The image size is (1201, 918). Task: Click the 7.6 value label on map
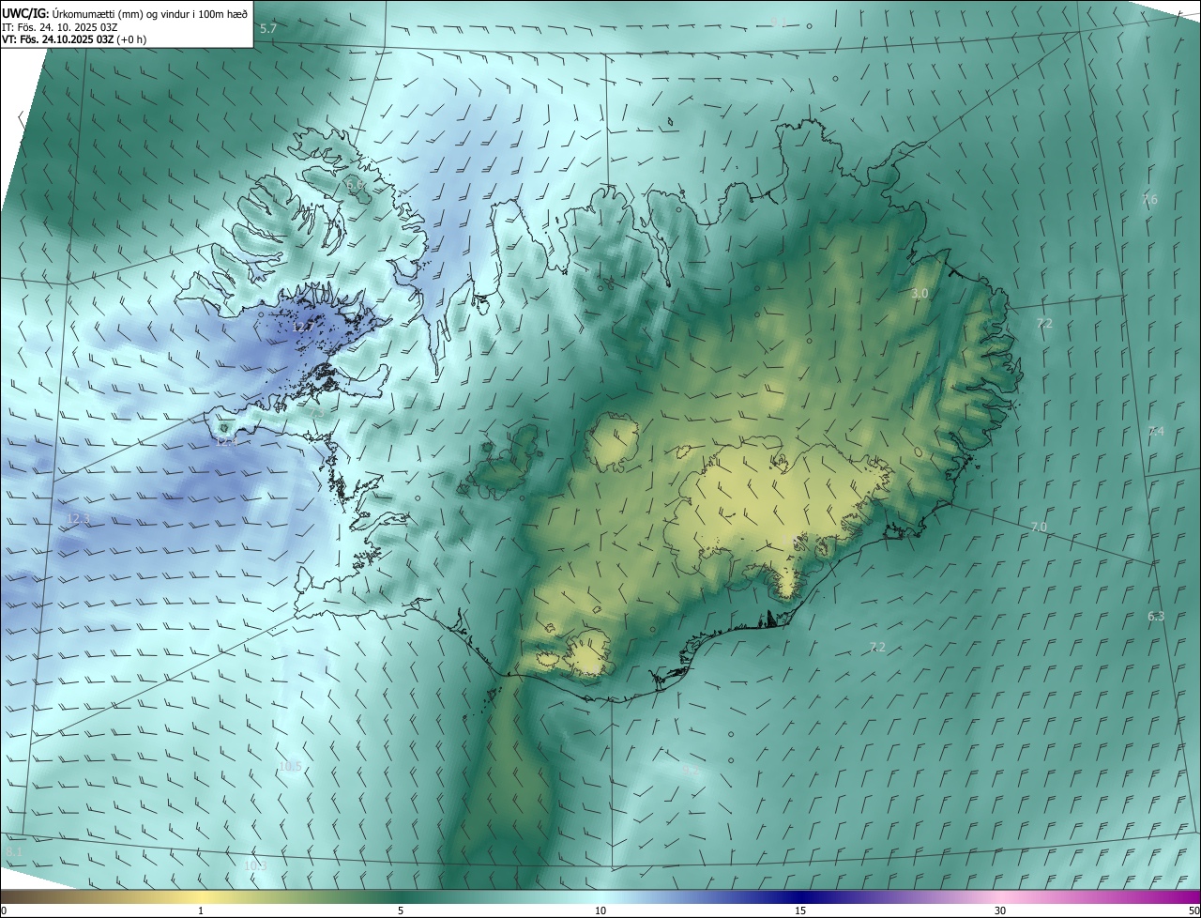coord(1149,200)
